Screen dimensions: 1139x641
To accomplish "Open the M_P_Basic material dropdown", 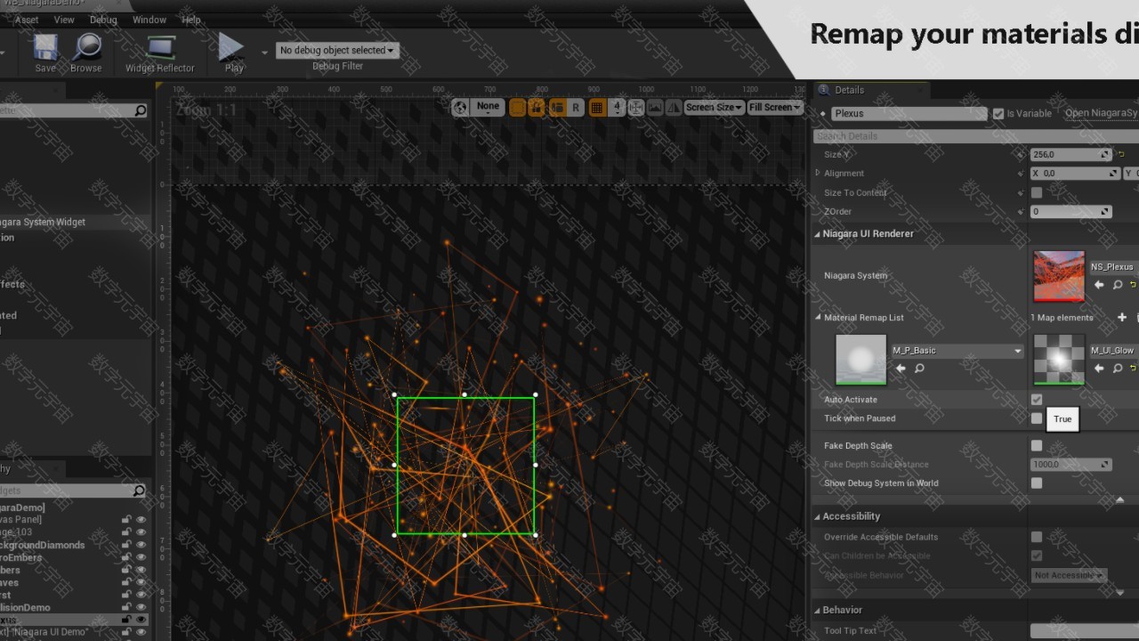I will [x=957, y=351].
